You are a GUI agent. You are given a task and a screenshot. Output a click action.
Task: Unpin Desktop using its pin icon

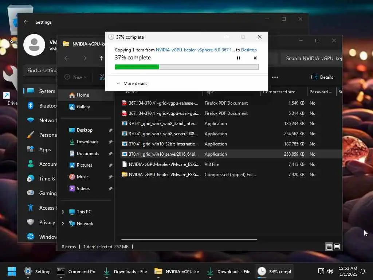coord(110,130)
